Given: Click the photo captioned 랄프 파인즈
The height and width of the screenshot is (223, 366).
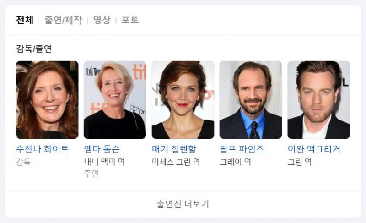Looking at the screenshot, I should pyautogui.click(x=251, y=100).
